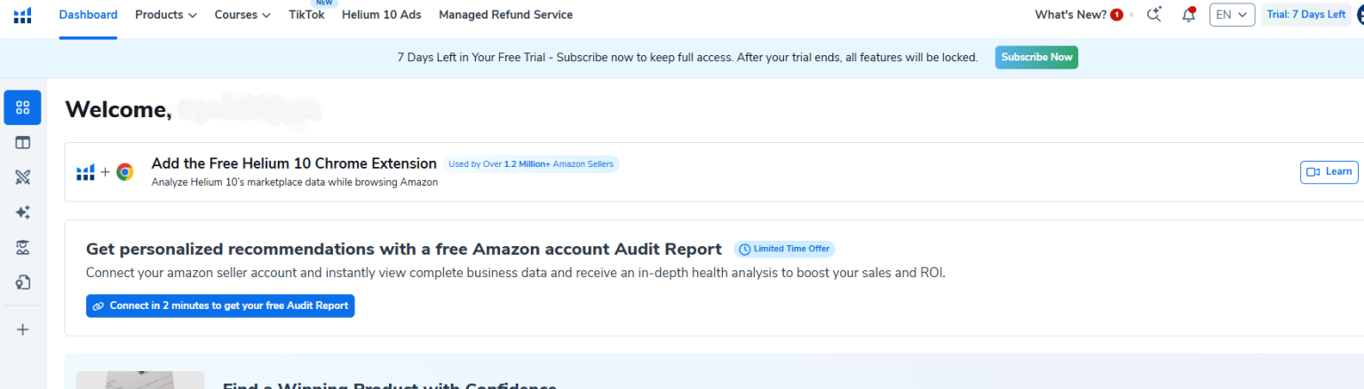The height and width of the screenshot is (389, 1364).
Task: Open Helium 10 Ads menu item
Action: coord(382,14)
